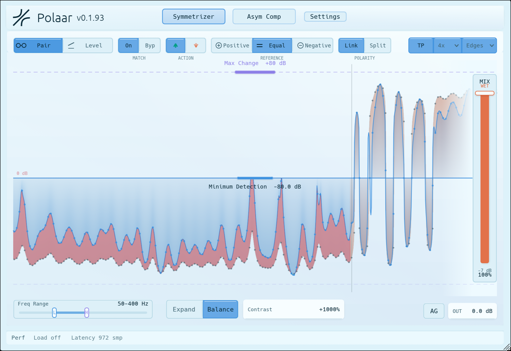Click Perf in the status bar
Screen dimensions: 511x351
tap(18, 338)
